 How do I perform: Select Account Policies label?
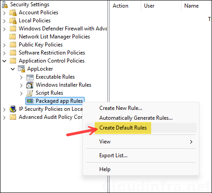pos(38,13)
